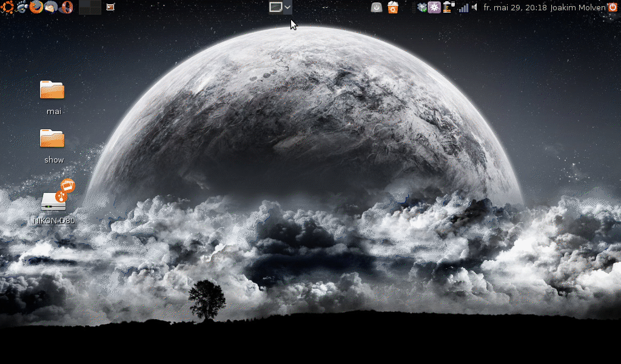Switch workspace using the workspace switcher
Screen dimensions: 621x364
(90, 7)
